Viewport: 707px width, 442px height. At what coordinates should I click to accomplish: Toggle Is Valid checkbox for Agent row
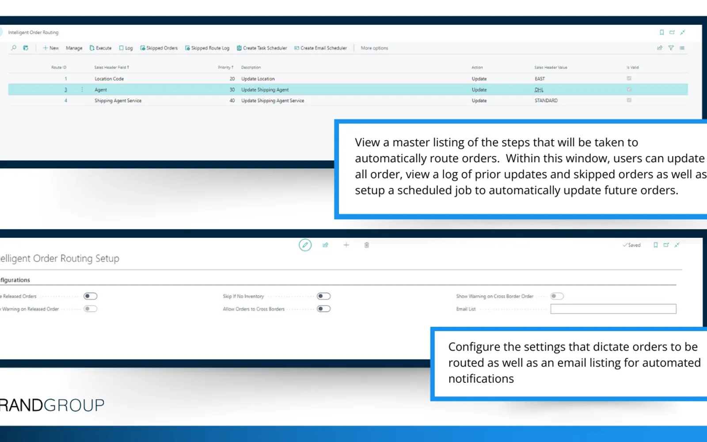[629, 89]
